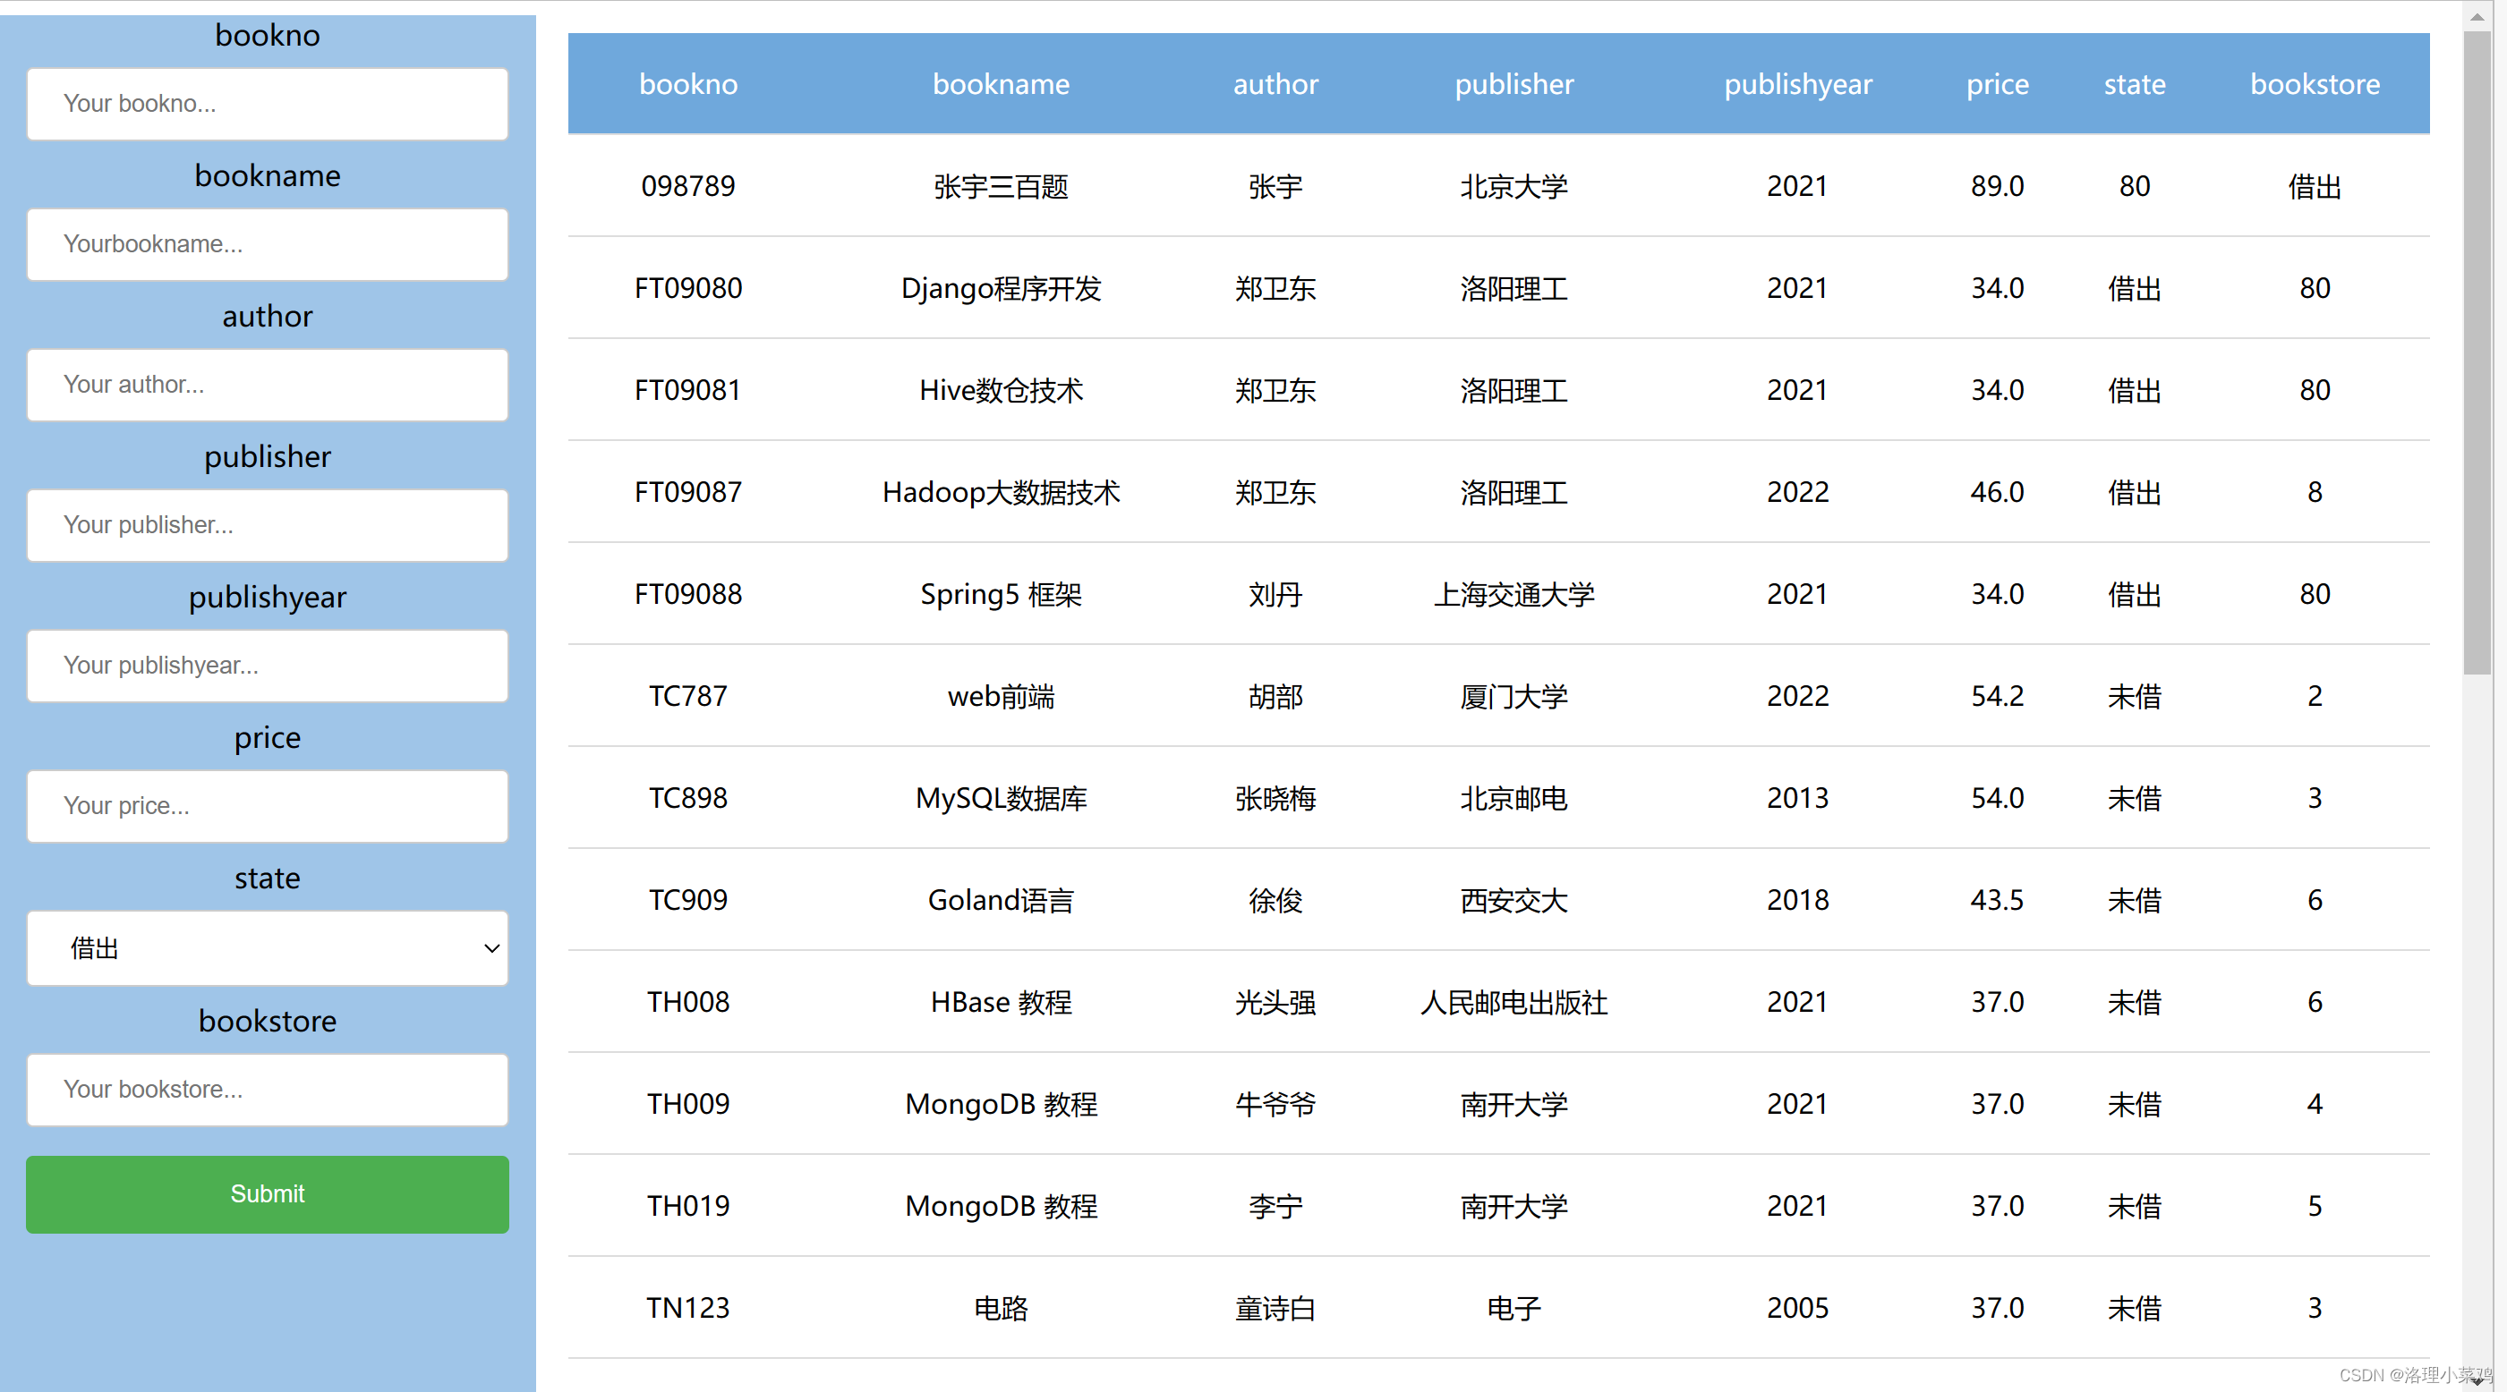Select the author text box
Viewport: 2507px width, 1392px height.
267,385
